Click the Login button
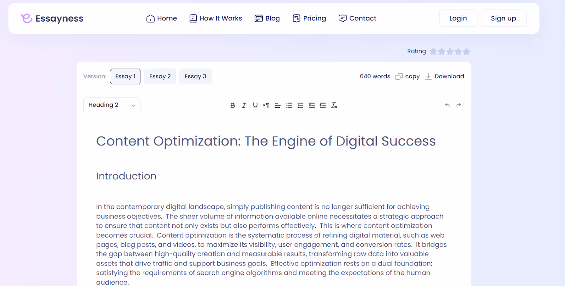Screen dimensions: 565x286 click(458, 18)
